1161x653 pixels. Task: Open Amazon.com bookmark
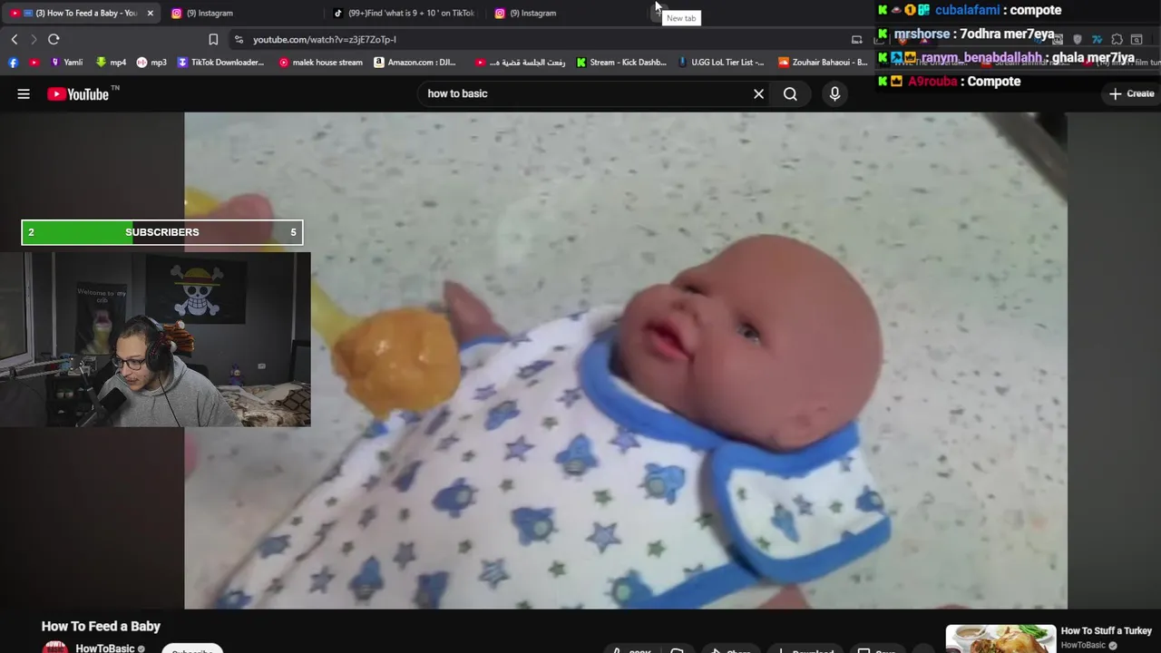coord(415,63)
